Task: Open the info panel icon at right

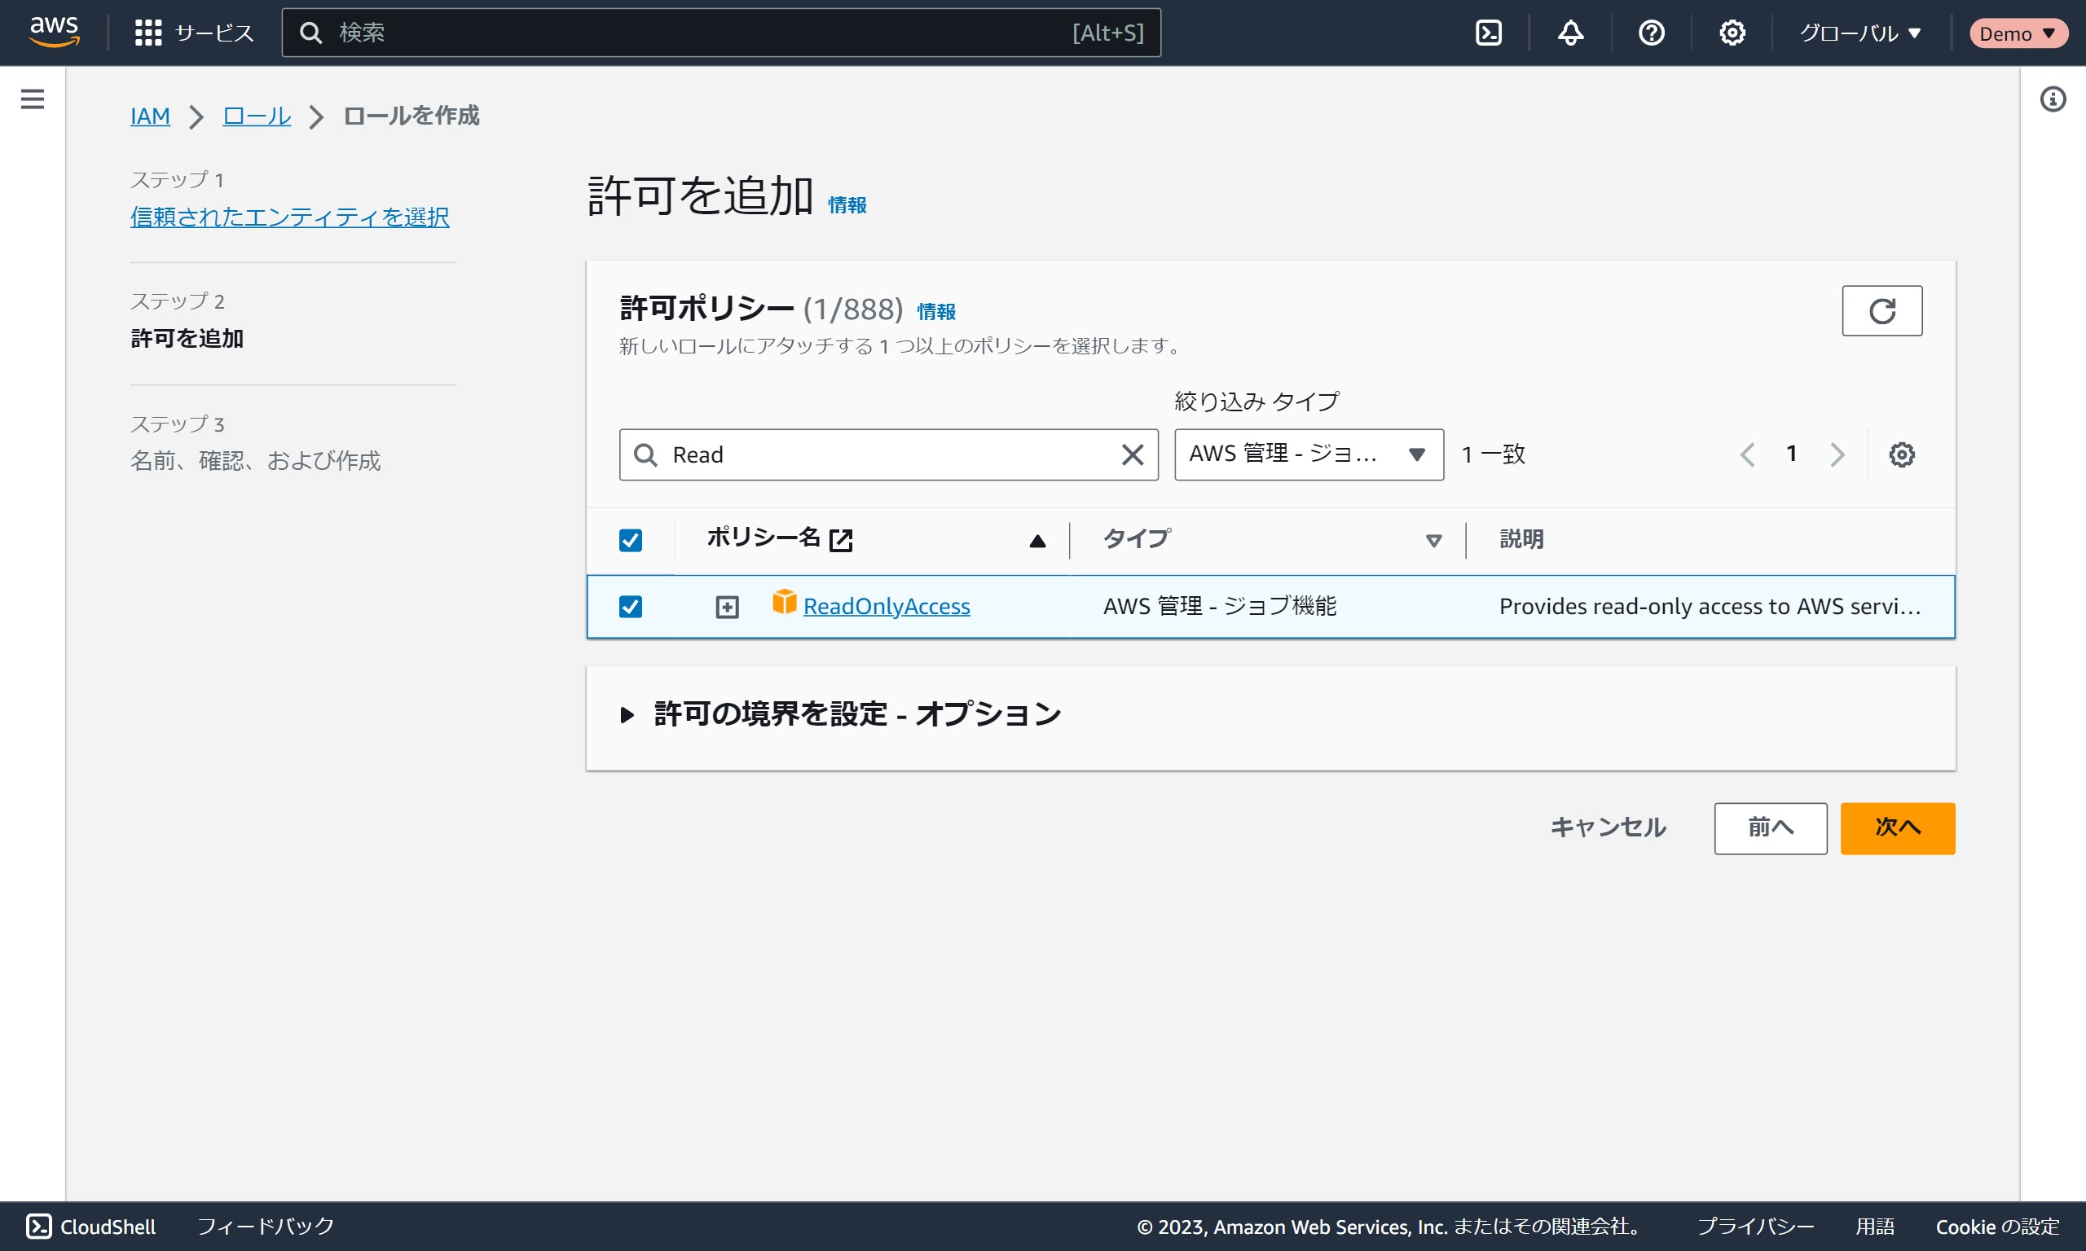Action: click(x=2053, y=99)
